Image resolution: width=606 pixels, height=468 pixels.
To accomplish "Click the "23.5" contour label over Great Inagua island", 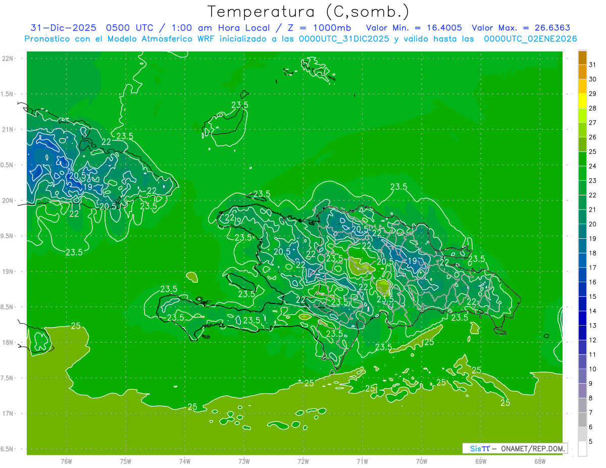I will click(240, 105).
